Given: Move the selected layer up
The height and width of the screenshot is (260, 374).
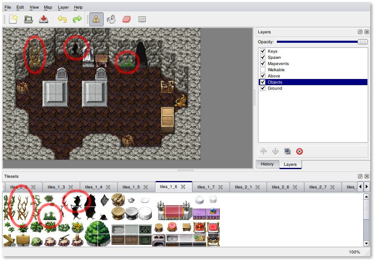Looking at the screenshot, I should tap(263, 151).
